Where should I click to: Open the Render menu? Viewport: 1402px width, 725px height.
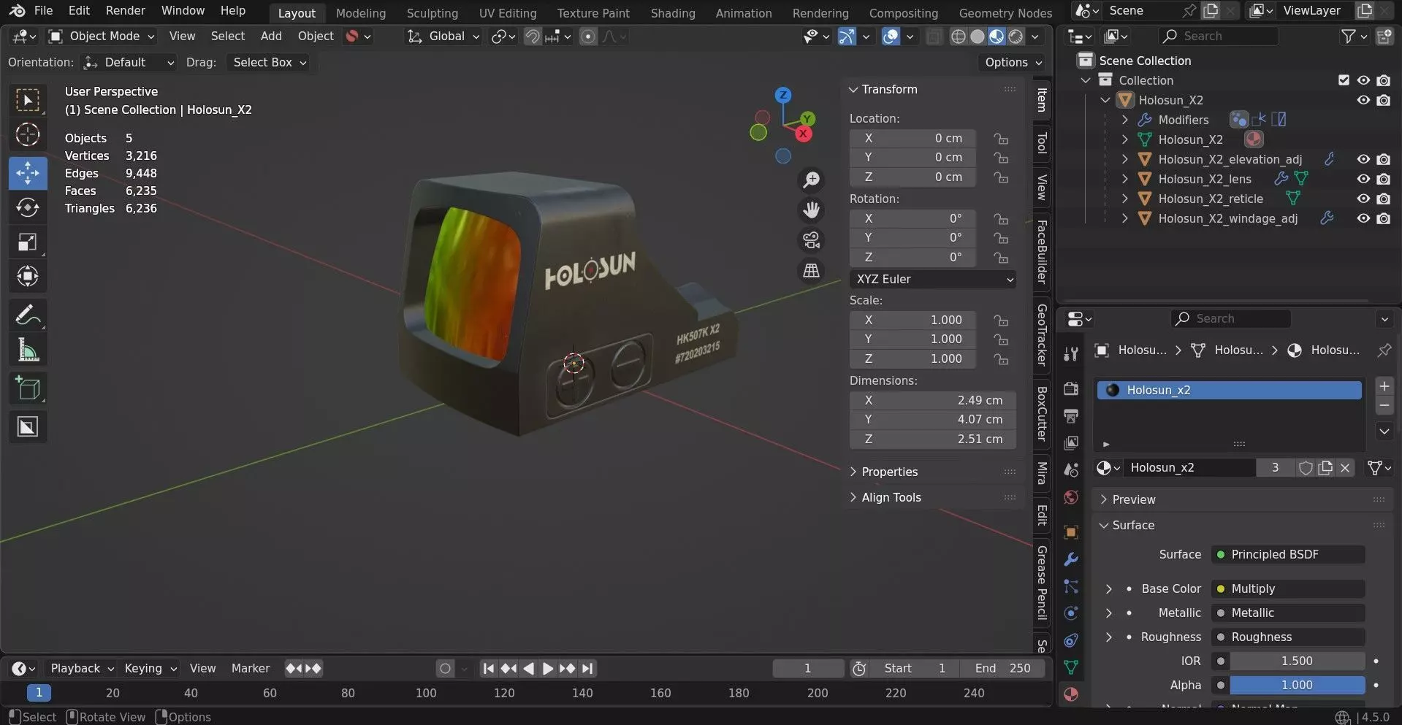tap(125, 10)
